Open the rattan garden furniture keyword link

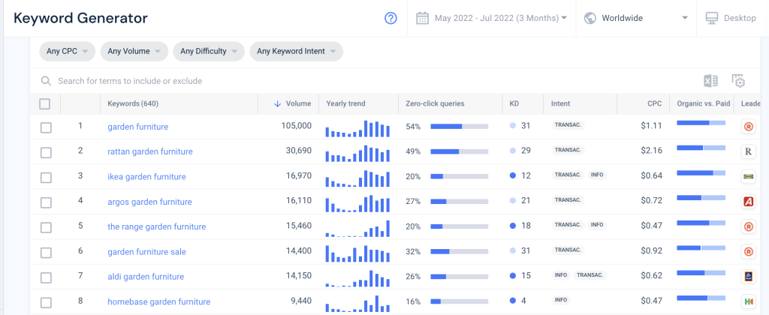(150, 151)
